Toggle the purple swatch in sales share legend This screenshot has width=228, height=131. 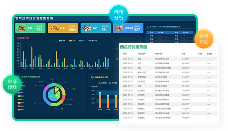[x=19, y=93]
